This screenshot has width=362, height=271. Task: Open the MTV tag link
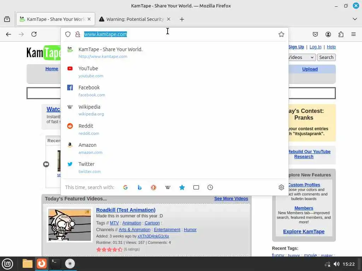[x=114, y=223]
